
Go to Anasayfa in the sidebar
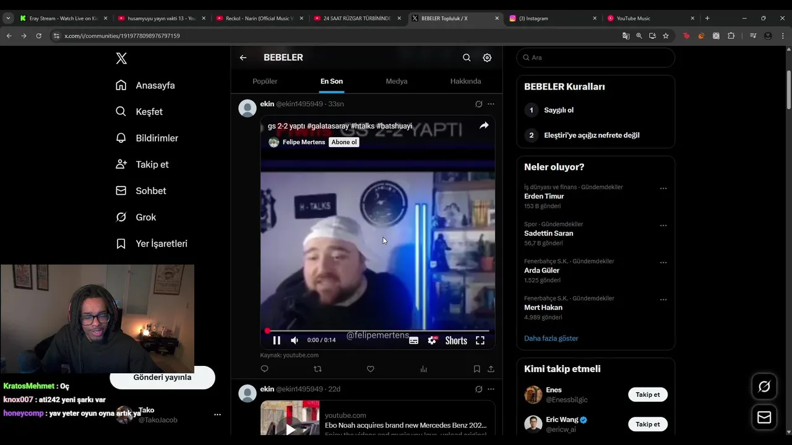tap(145, 85)
